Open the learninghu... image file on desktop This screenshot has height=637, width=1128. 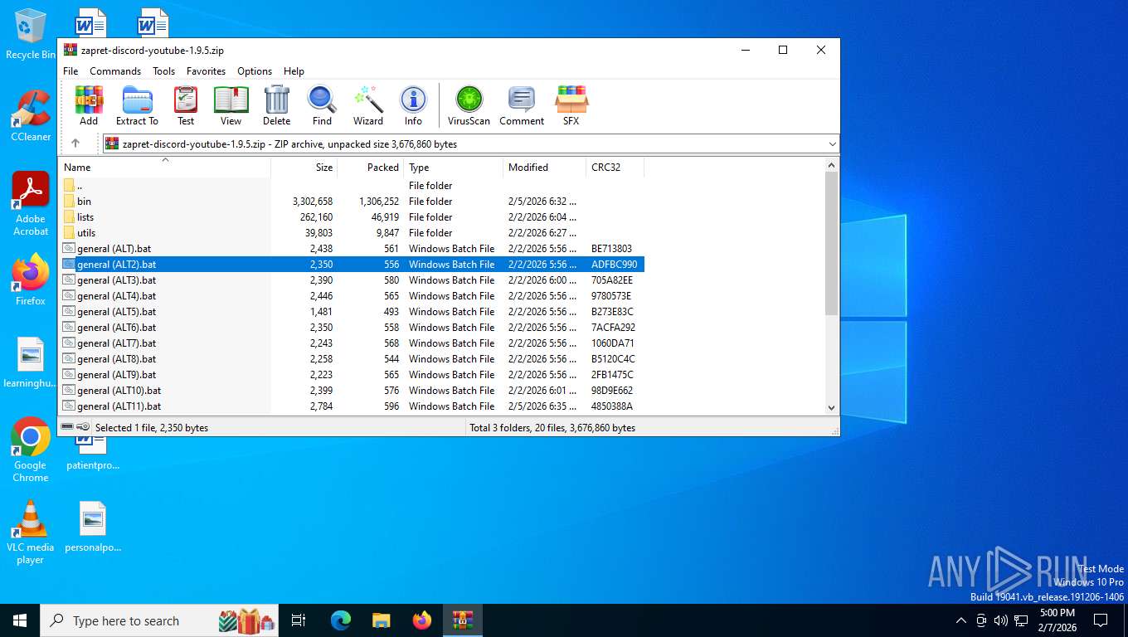tap(31, 362)
